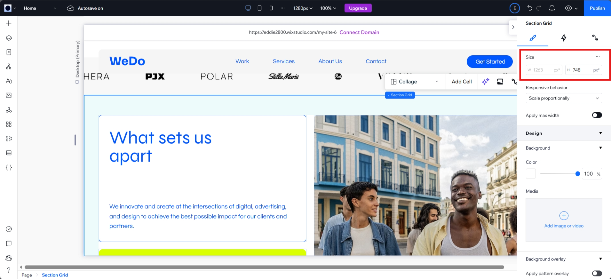Click the Section Grid breadcrumb

(x=55, y=275)
